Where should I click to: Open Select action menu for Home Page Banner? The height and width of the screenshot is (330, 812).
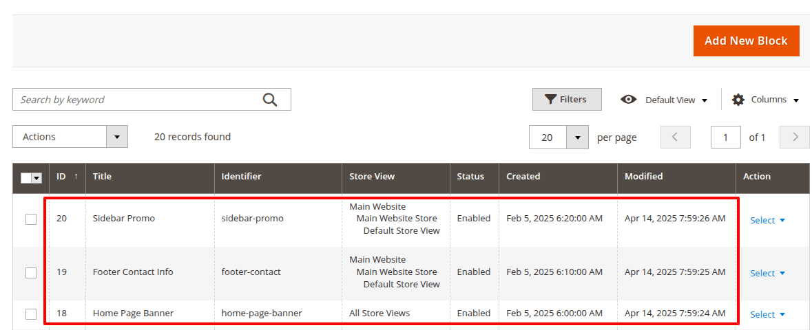(x=767, y=314)
